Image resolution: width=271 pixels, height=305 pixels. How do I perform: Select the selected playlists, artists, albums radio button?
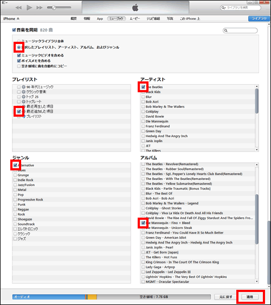coord(19,47)
